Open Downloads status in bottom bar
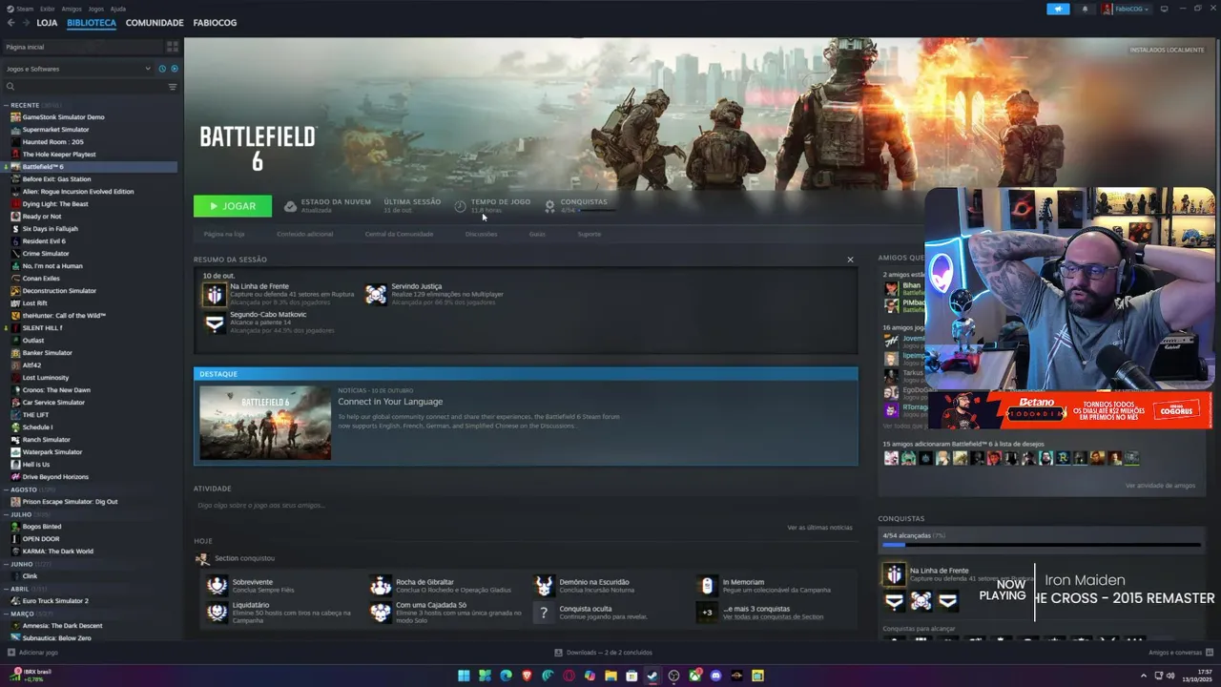 [x=603, y=653]
